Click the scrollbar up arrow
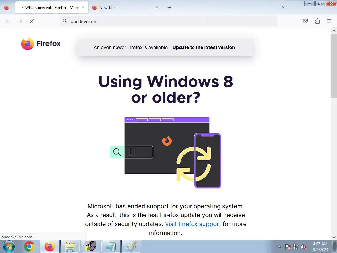The height and width of the screenshot is (253, 337). 334,31
